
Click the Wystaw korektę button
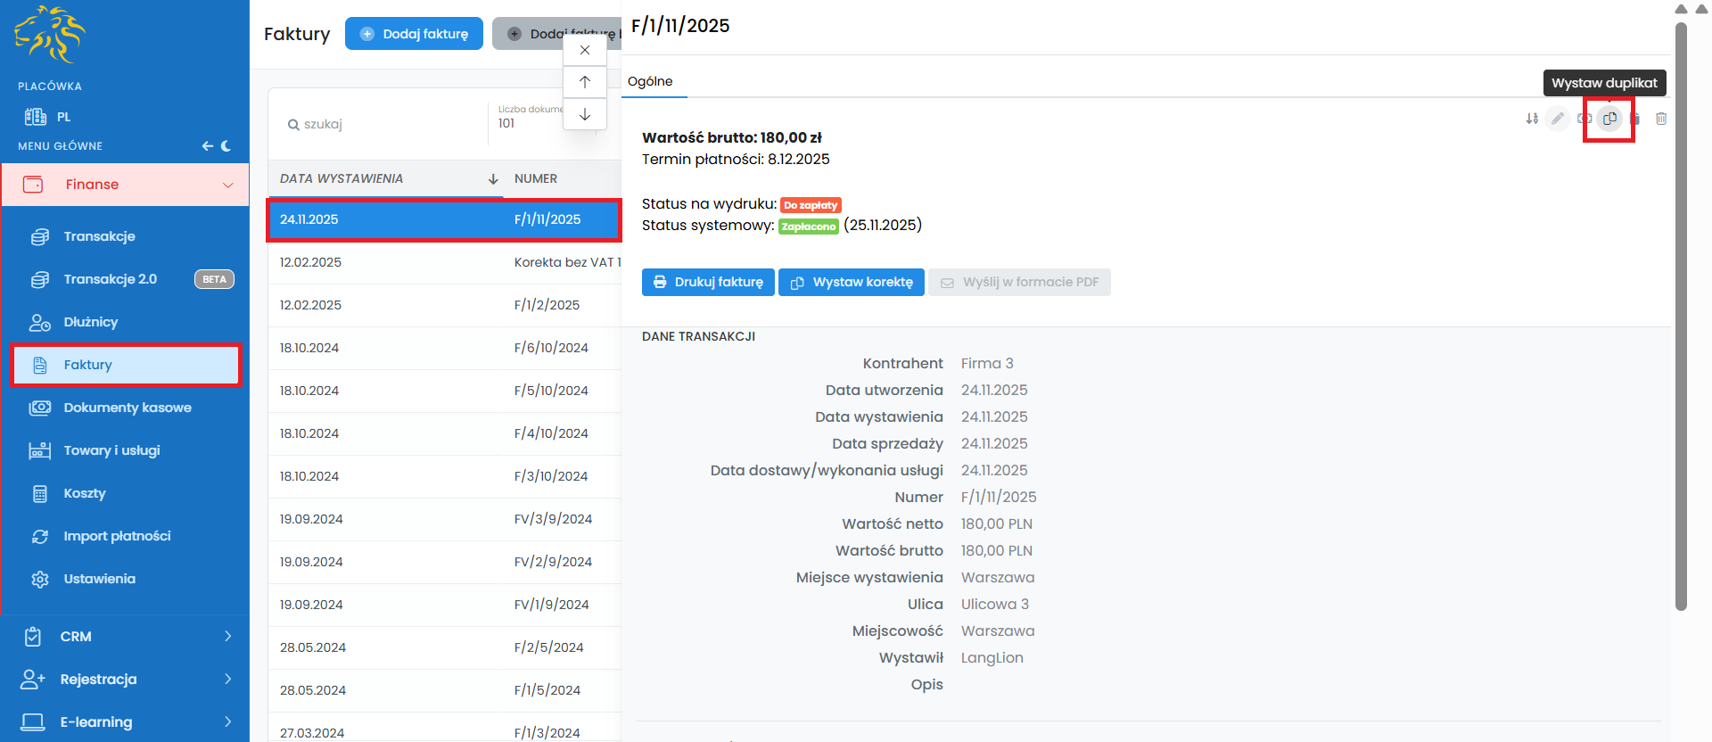pyautogui.click(x=851, y=282)
